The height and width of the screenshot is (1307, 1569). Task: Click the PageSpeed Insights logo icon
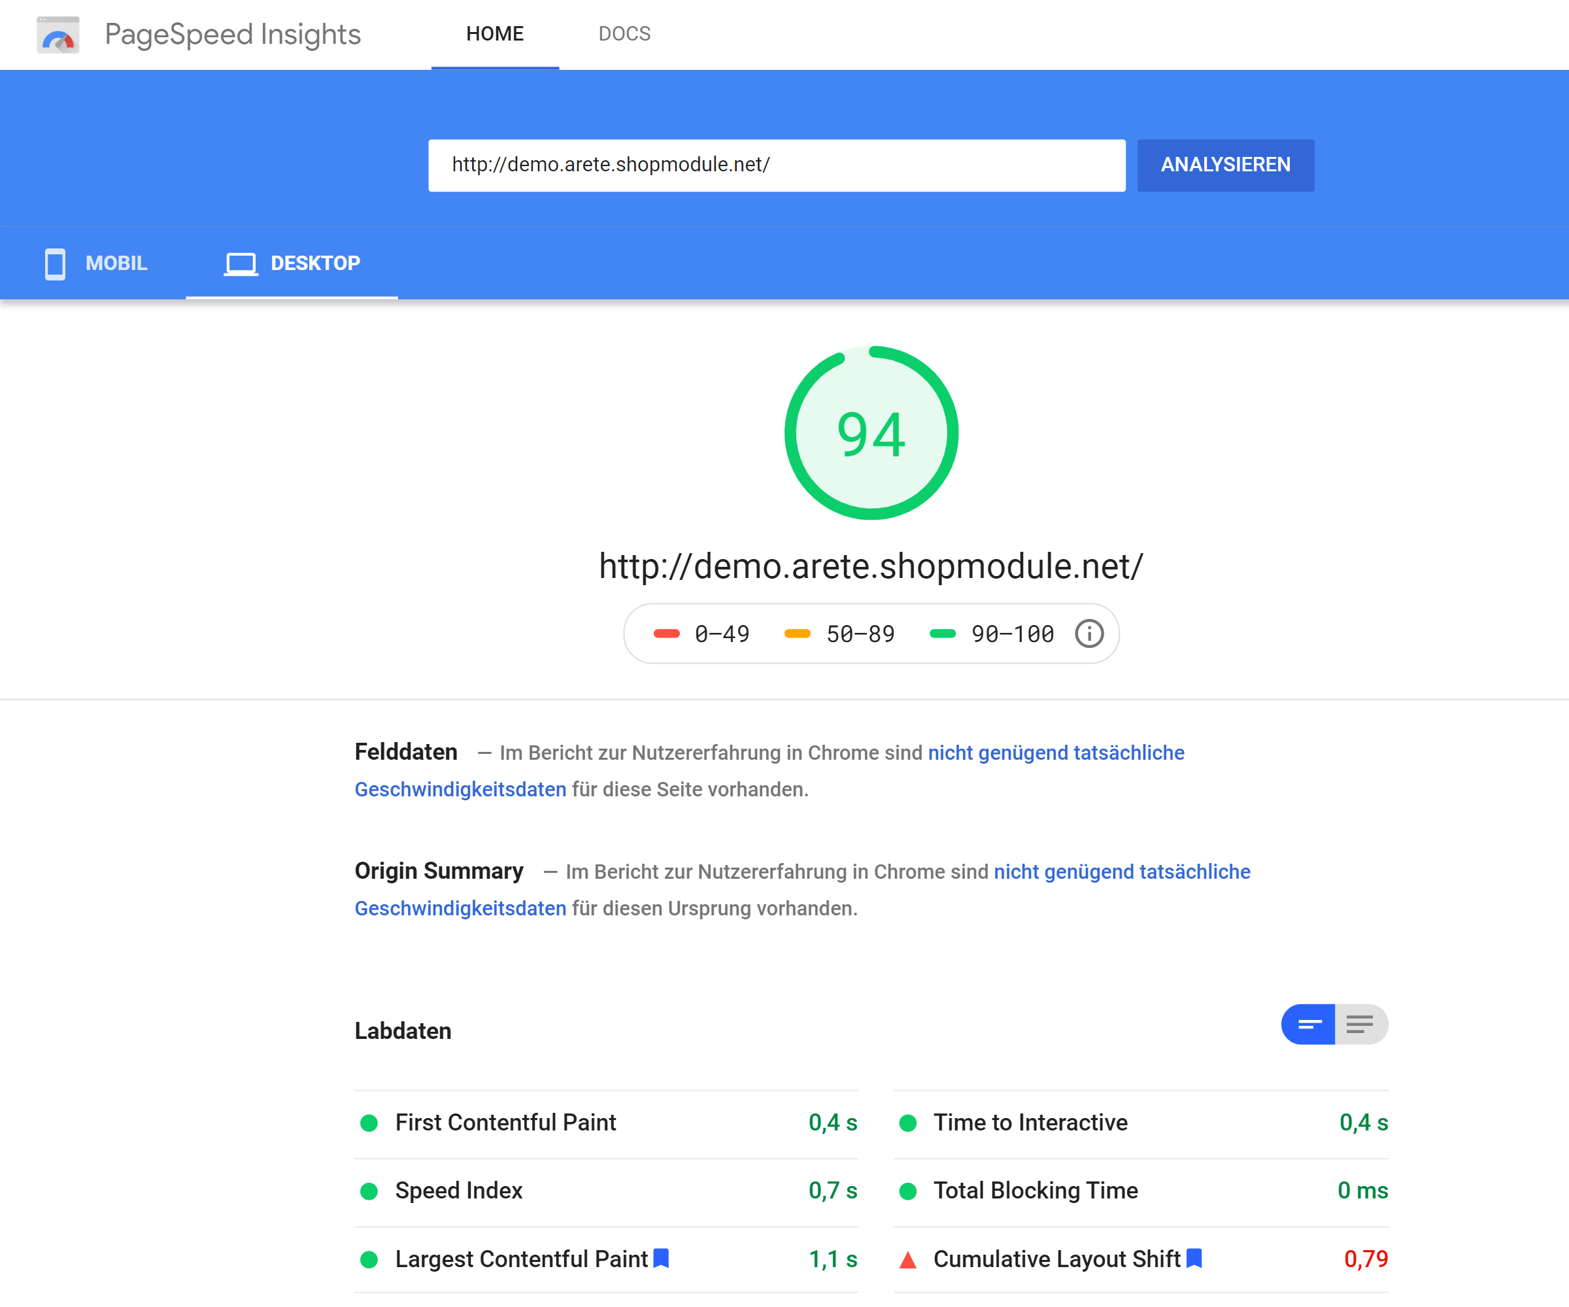click(x=58, y=35)
